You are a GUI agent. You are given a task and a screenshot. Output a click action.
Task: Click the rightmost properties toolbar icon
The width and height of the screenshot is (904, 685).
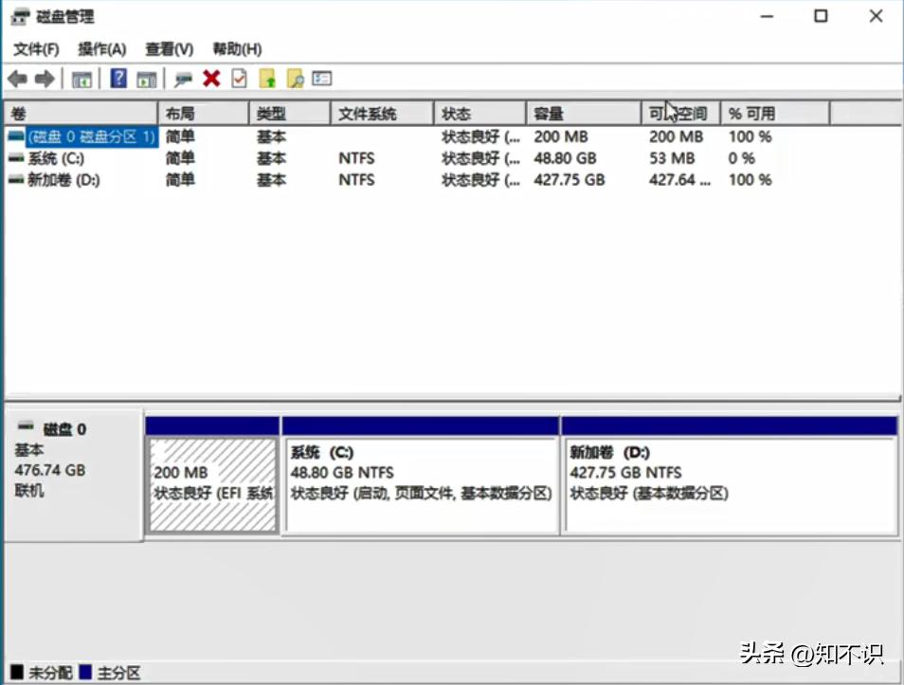(320, 79)
